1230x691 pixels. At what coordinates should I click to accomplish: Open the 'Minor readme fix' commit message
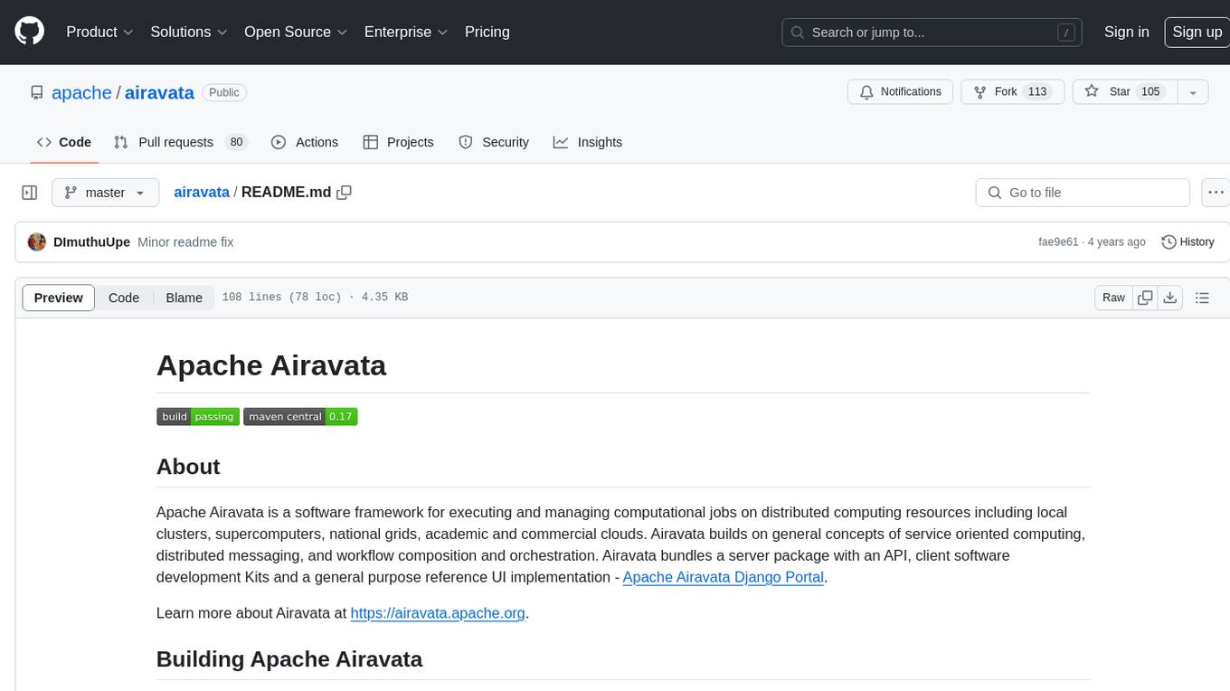click(185, 242)
